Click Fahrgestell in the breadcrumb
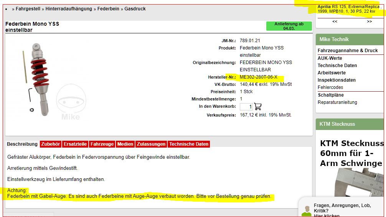The height and width of the screenshot is (217, 386). pyautogui.click(x=28, y=9)
